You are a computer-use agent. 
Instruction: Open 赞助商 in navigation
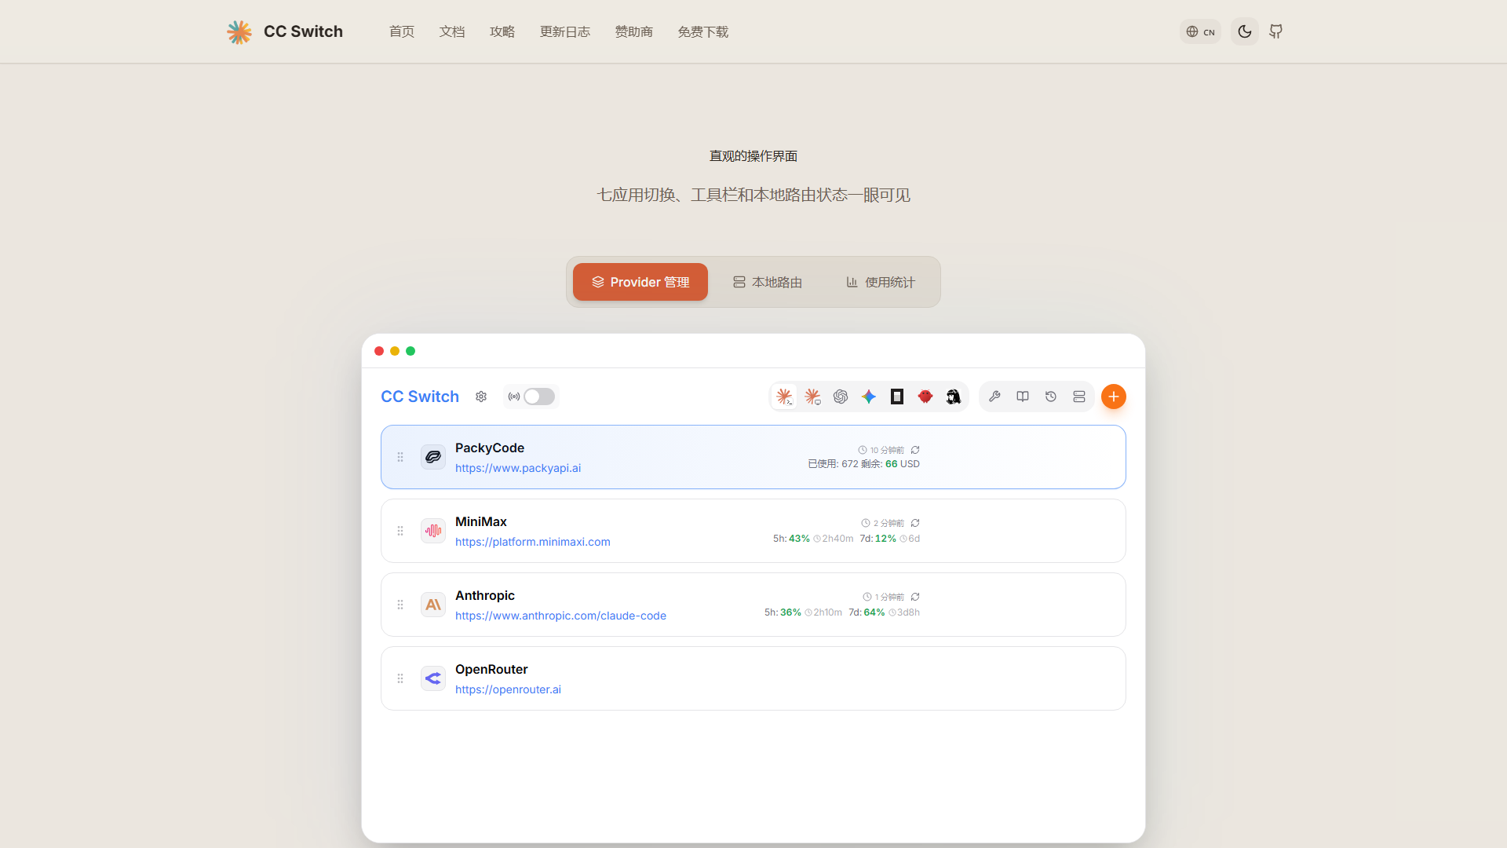coord(634,31)
